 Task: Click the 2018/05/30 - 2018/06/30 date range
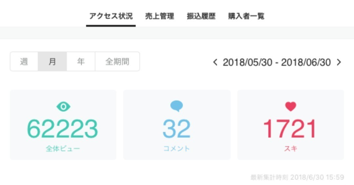[x=277, y=63]
